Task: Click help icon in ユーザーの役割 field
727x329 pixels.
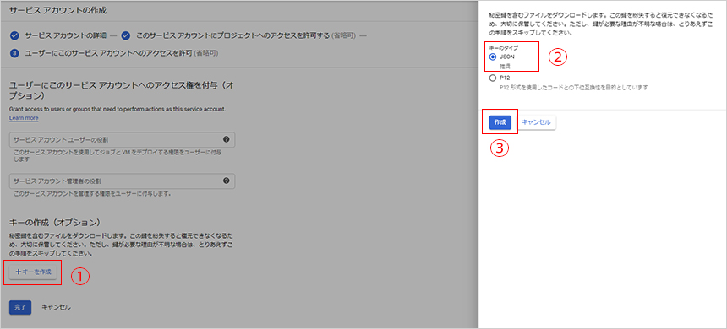Action: tap(226, 139)
